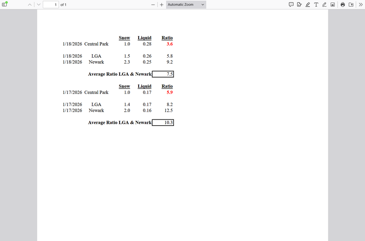Choose the freehand draw tool
Screen dimensions: 365x241
[x=324, y=5]
